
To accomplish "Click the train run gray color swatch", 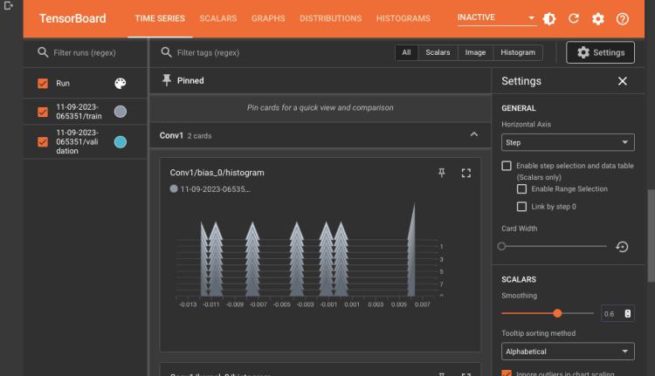I will click(121, 112).
